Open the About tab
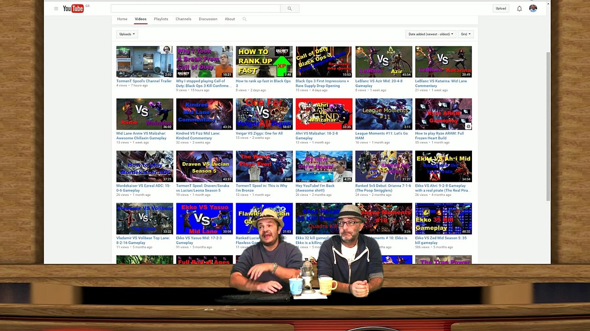Image resolution: width=590 pixels, height=331 pixels. [230, 19]
